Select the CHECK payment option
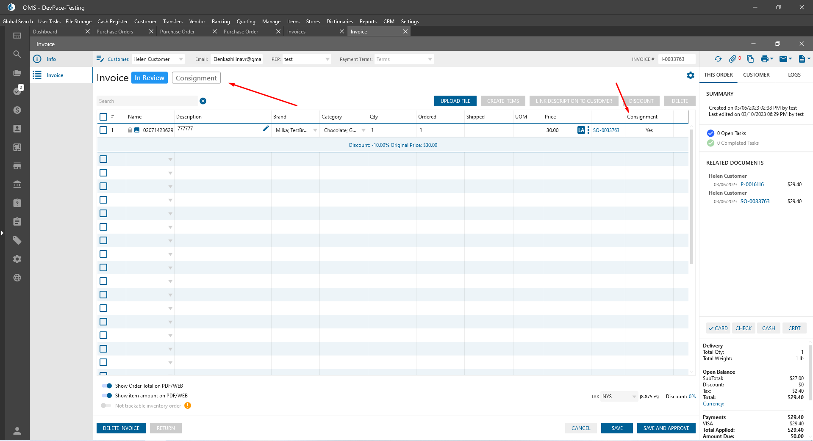This screenshot has height=441, width=813. click(x=744, y=328)
